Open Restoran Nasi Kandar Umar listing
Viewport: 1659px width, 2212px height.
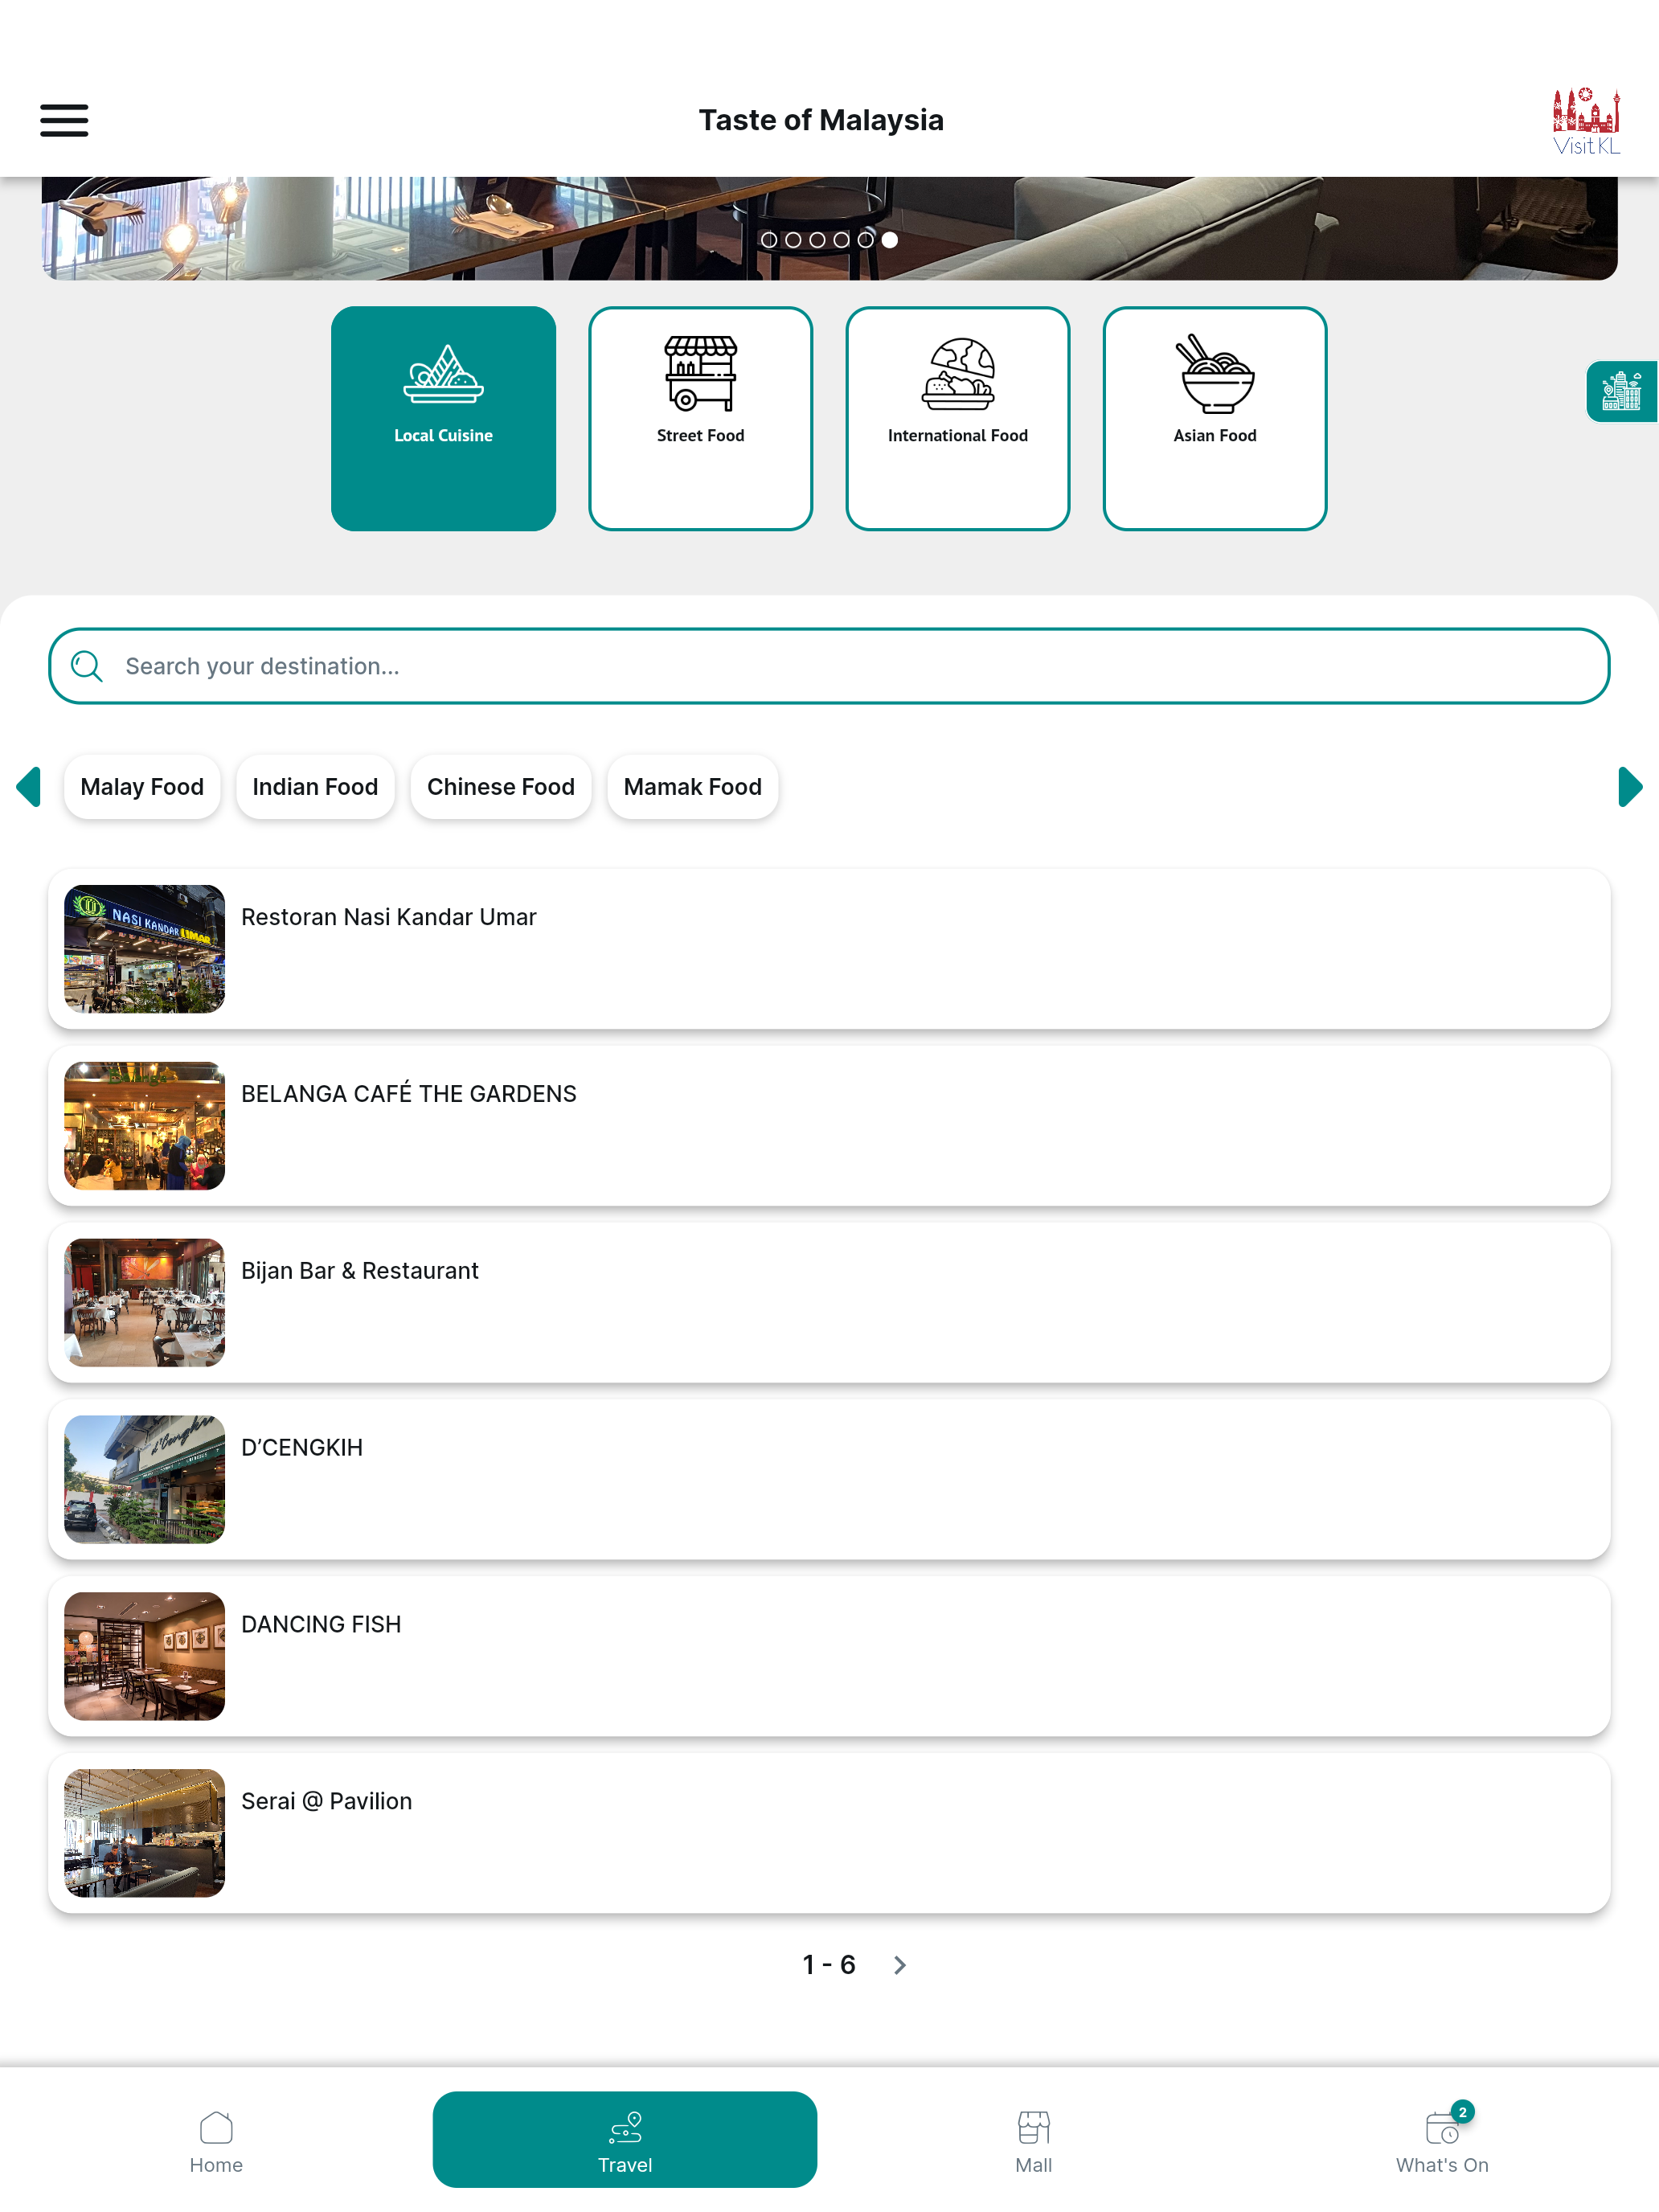pyautogui.click(x=829, y=949)
